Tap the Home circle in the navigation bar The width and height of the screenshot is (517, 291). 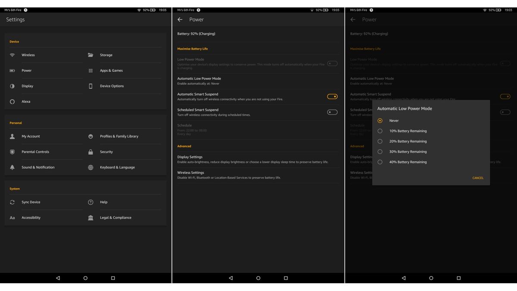coord(258,278)
